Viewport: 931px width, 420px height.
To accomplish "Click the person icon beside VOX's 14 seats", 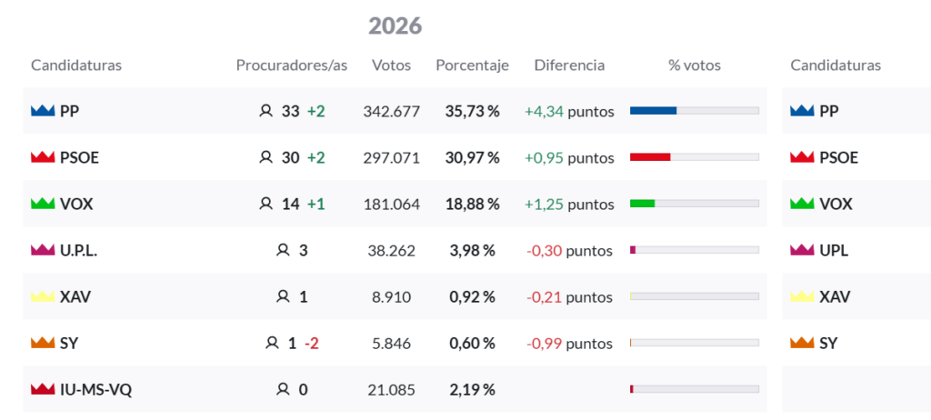I will tap(265, 204).
